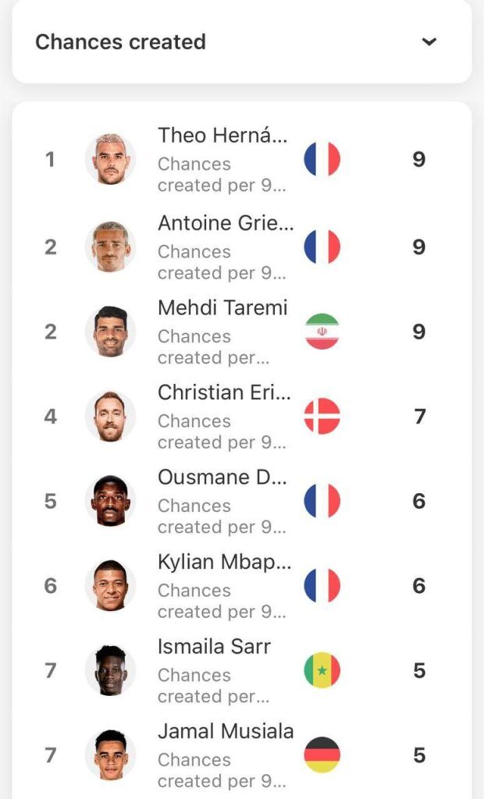Screen dimensions: 484x799
Task: Click the Jamal Musiala name
Action: coord(226,731)
